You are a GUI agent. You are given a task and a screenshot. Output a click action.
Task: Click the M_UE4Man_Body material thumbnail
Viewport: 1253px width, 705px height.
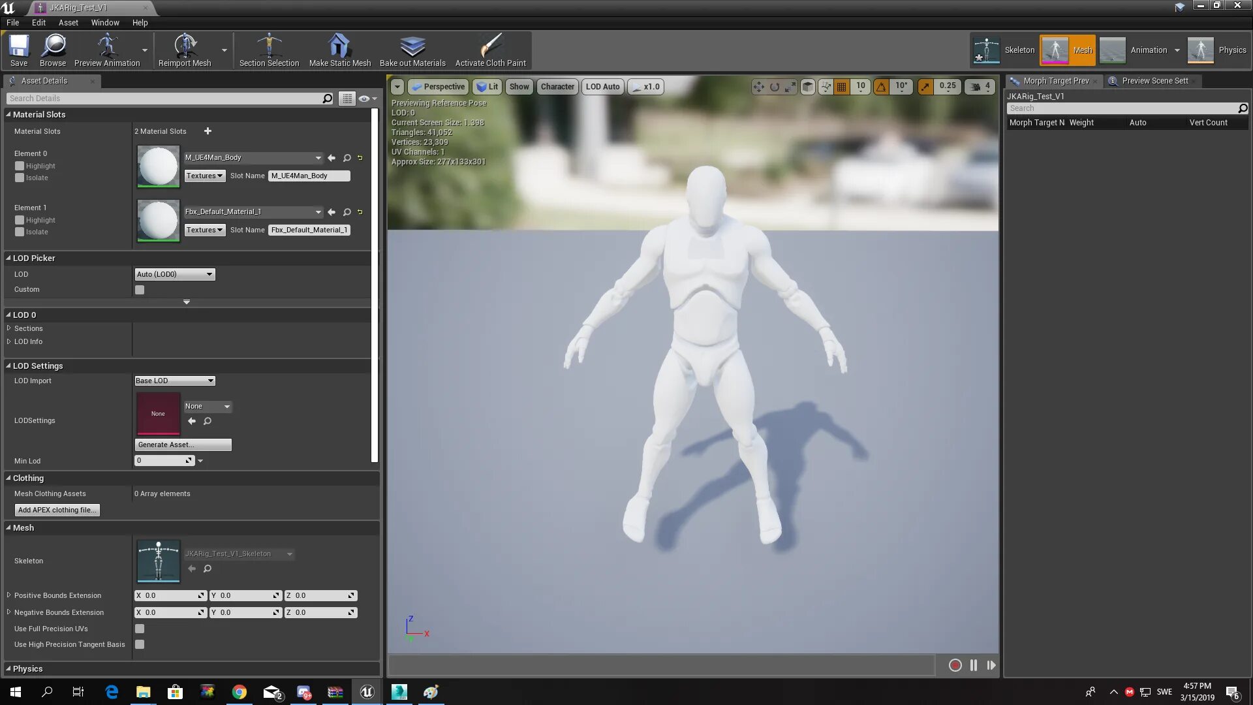tap(158, 166)
